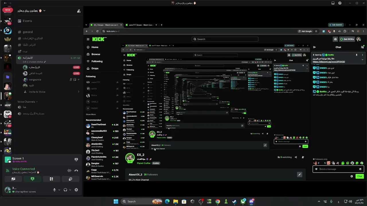Open the discord.gg link in the outer chat

(x=329, y=62)
